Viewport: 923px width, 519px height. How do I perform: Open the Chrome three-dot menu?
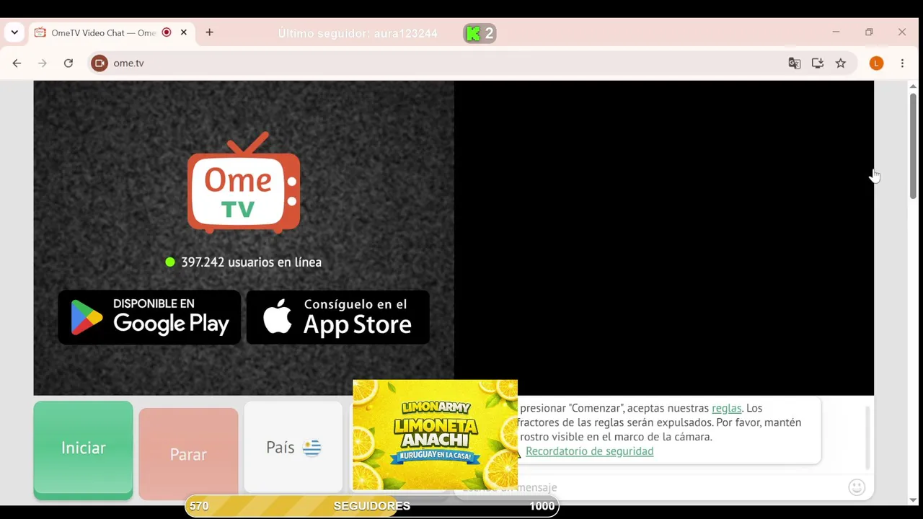[x=902, y=63]
